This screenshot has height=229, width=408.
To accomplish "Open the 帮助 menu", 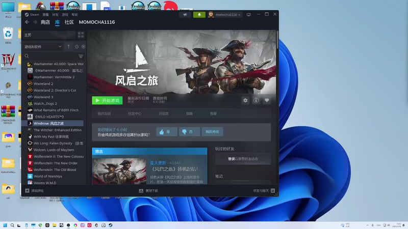I will click(x=74, y=15).
